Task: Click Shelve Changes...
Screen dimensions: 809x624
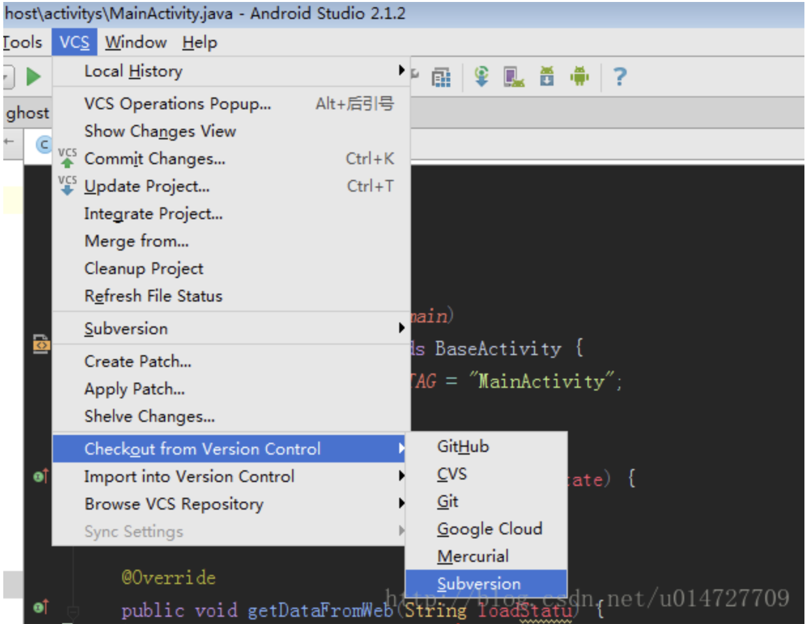Action: (231, 416)
